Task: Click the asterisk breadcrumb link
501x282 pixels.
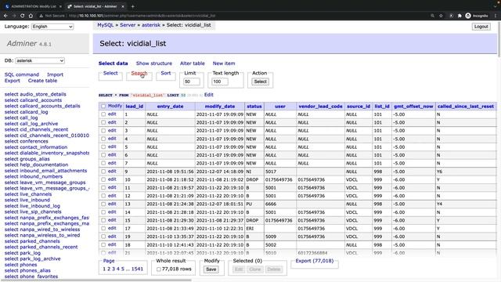Action: pyautogui.click(x=151, y=25)
